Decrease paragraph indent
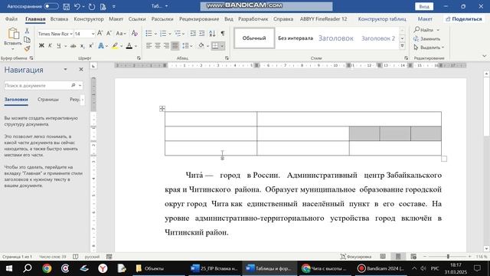Viewport: 490px width, 276px height. click(193, 33)
